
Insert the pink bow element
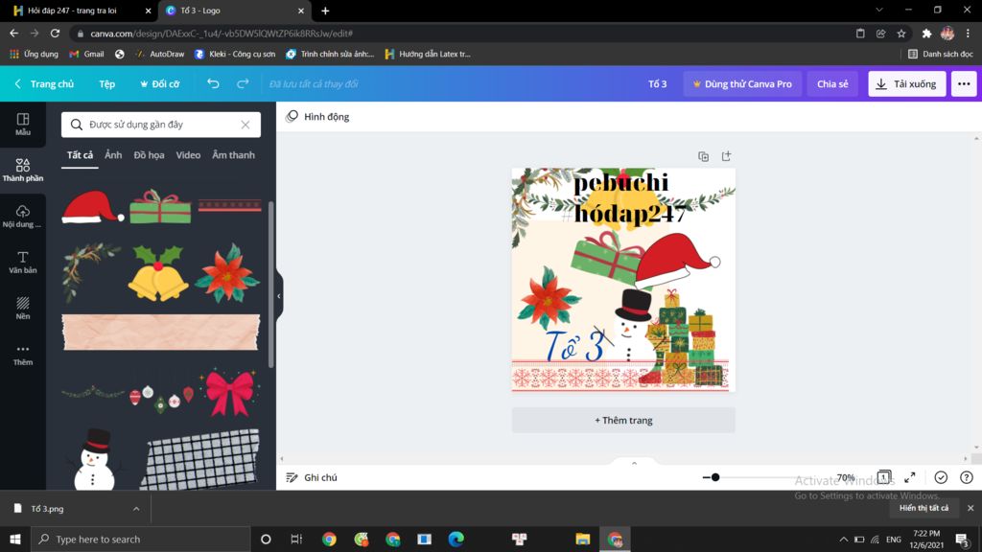pos(229,393)
